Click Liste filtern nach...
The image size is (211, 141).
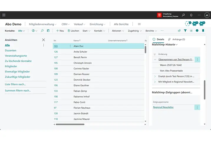coord(15,84)
